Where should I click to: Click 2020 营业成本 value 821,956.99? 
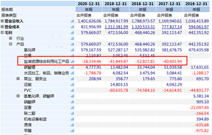tap(91, 27)
